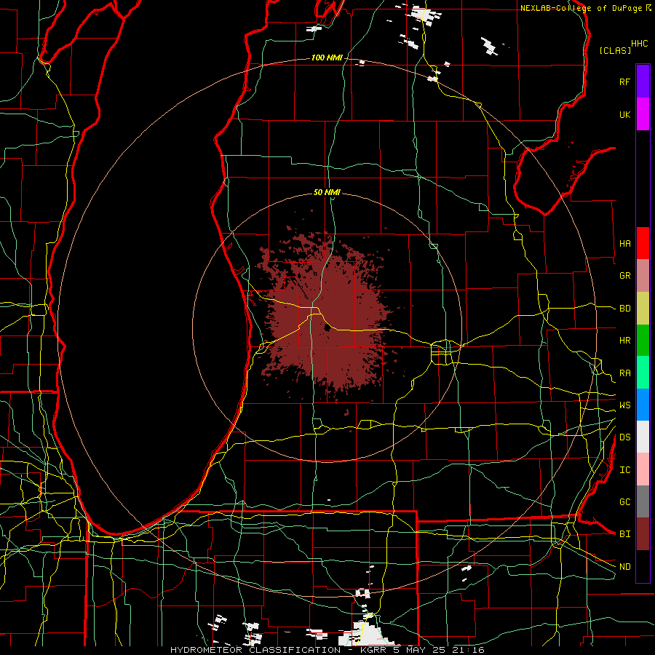Click the red HA color swatch
The image size is (655, 655).
coord(643,243)
